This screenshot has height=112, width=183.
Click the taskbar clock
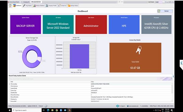[x=167, y=110]
